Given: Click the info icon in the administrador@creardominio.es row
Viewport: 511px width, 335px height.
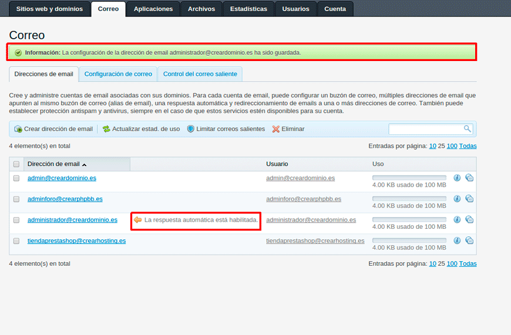Looking at the screenshot, I should pyautogui.click(x=457, y=219).
